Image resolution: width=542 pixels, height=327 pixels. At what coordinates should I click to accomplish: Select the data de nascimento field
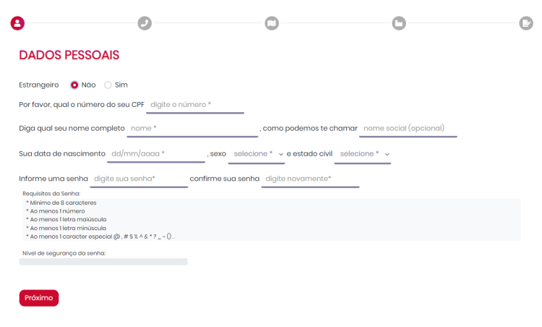tap(156, 154)
